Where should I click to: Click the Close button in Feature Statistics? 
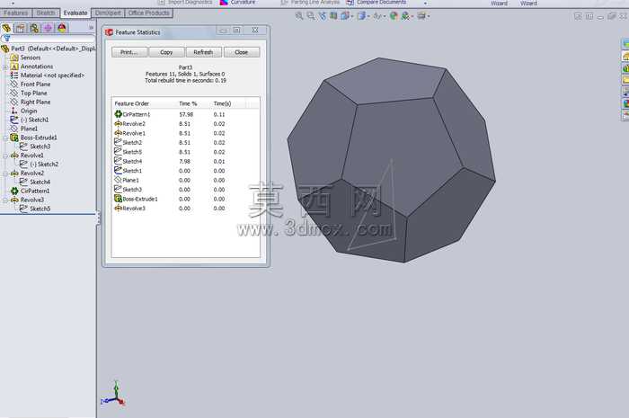coord(242,52)
